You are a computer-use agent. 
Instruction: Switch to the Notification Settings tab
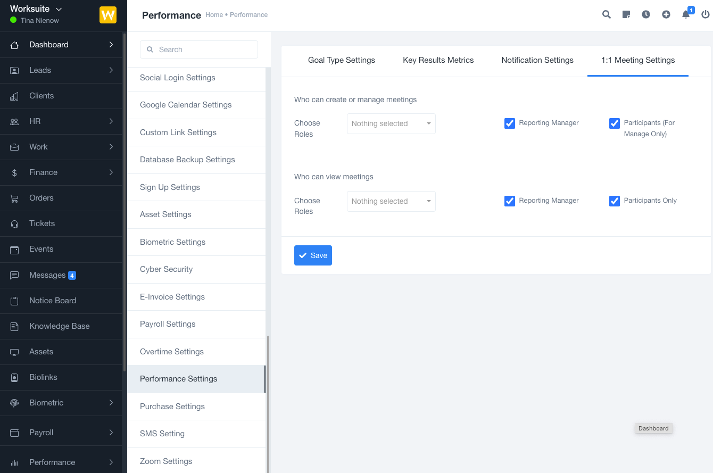point(537,60)
